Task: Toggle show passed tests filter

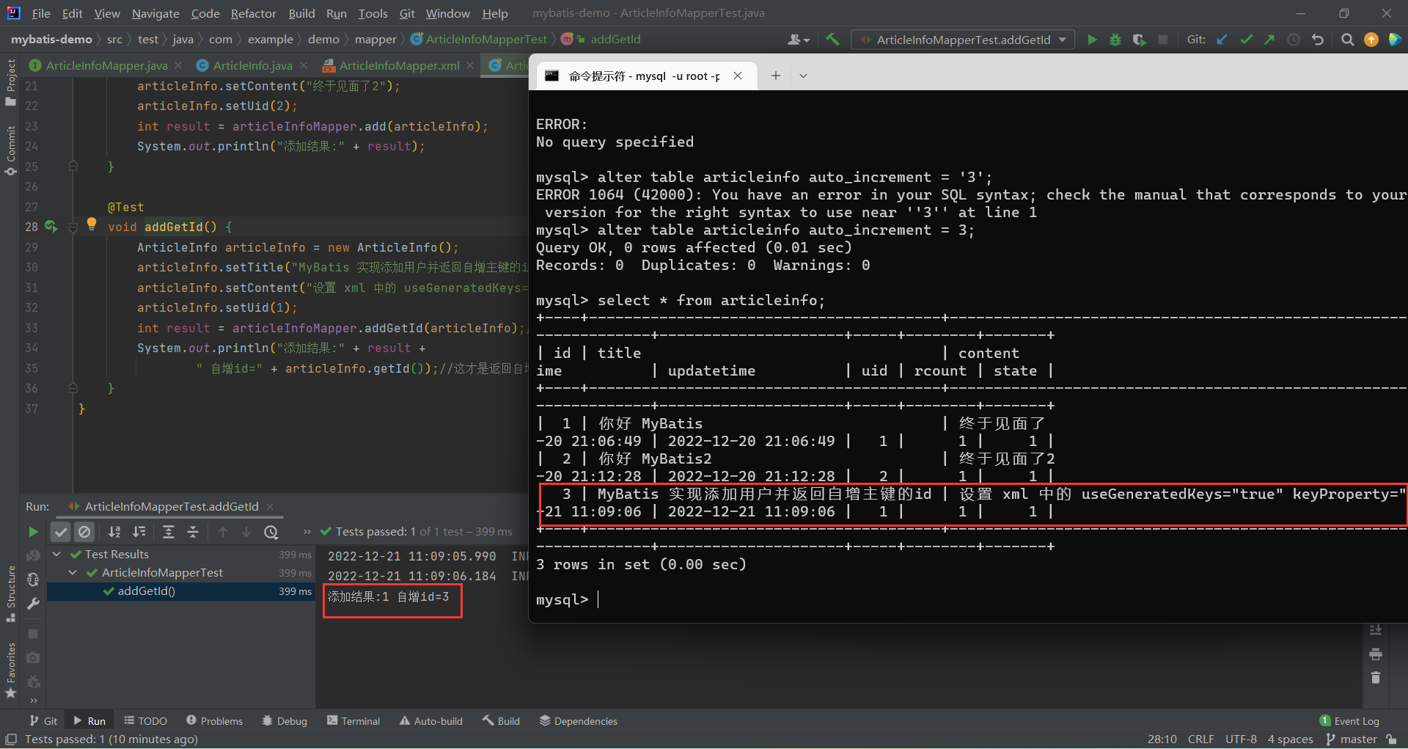Action: [61, 532]
